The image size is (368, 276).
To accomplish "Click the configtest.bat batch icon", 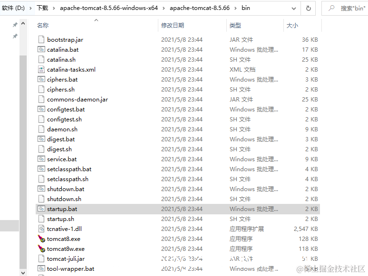I will [x=41, y=109].
